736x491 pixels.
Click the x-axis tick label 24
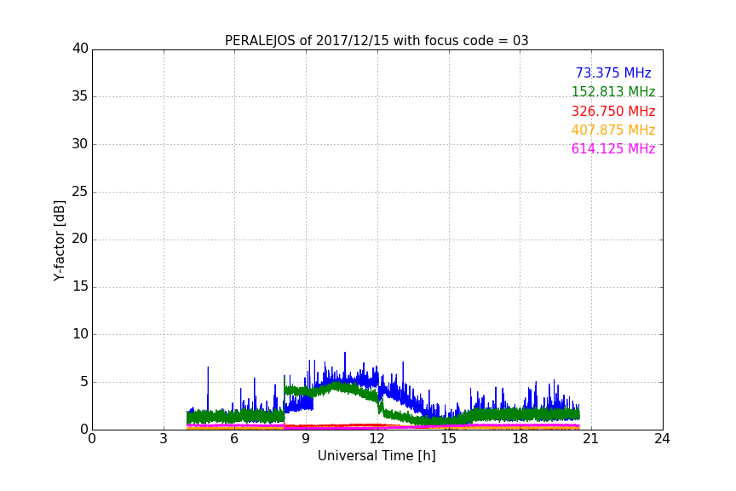coord(662,439)
